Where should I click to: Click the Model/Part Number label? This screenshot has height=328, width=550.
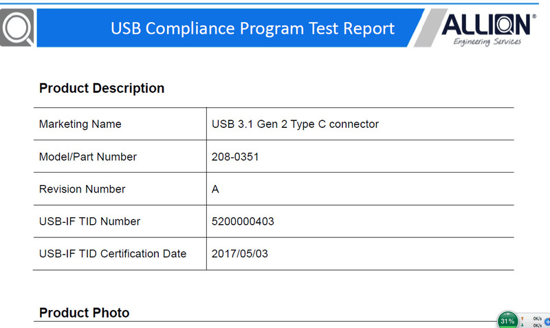pyautogui.click(x=88, y=157)
